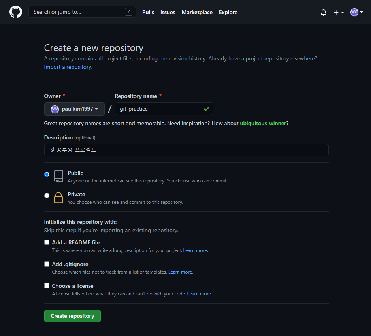Use the ubiquitous-winner name suggestion
Image resolution: width=371 pixels, height=336 pixels.
pyautogui.click(x=263, y=123)
